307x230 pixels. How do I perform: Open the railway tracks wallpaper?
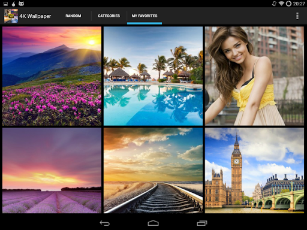(x=153, y=171)
